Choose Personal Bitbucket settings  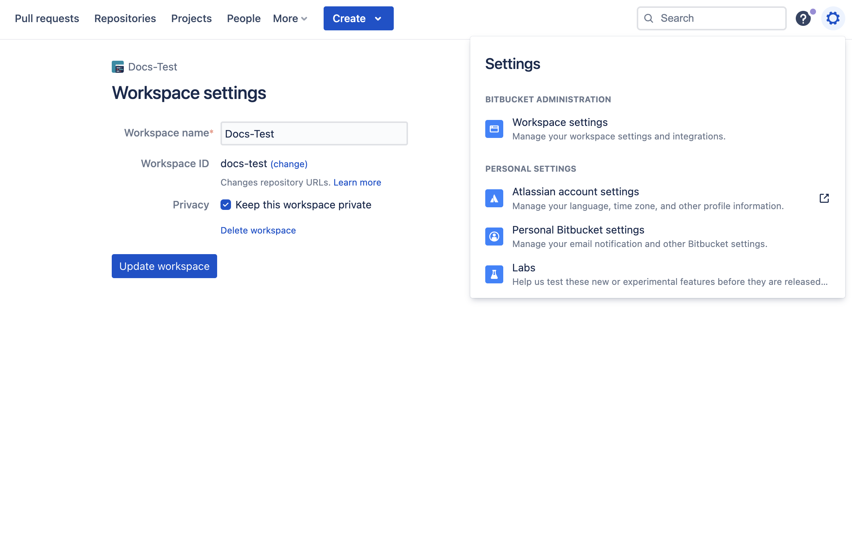pos(657,237)
